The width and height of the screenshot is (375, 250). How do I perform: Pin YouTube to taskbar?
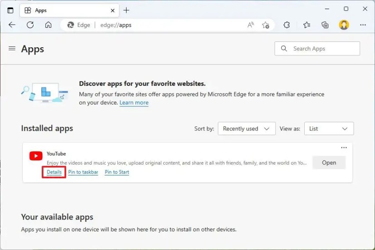83,172
